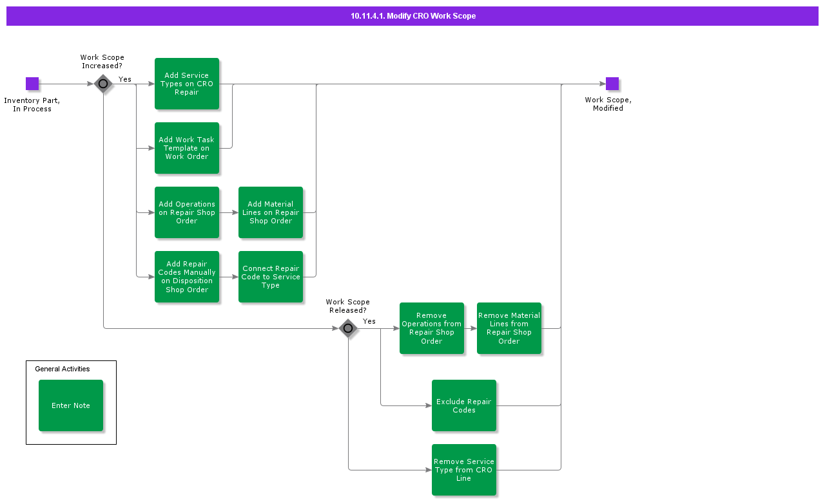Screen dimensions: 825x502
Task: Click the Work Scope Released? question label
Action: [347, 306]
